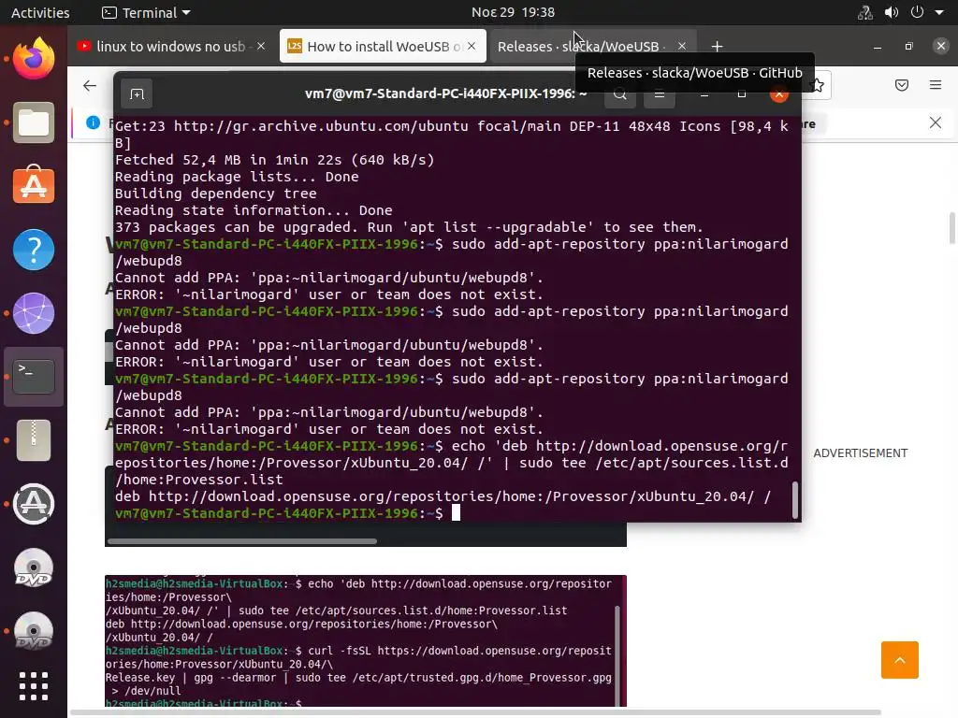Screen dimensions: 958x718
Task: Click 'Reading state information... Done' line
Action: (x=254, y=210)
